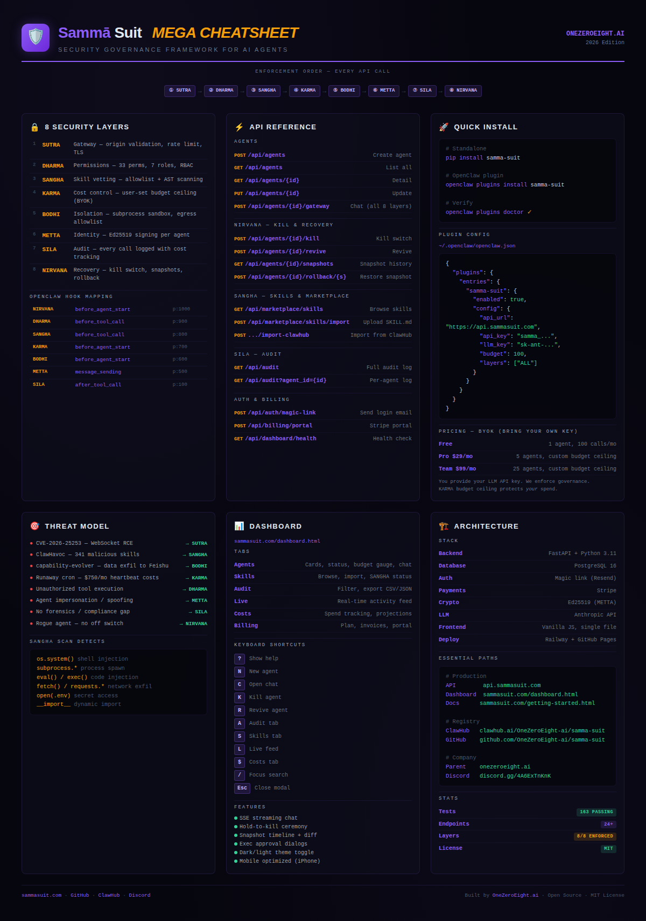Open the OneZeroEight.ai link in the footer
Image resolution: width=646 pixels, height=921 pixels.
click(x=515, y=895)
